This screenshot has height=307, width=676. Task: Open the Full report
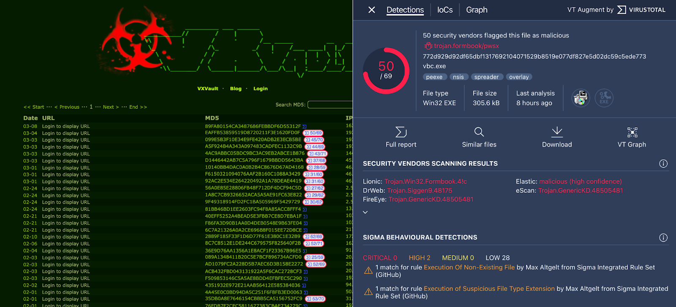point(401,137)
